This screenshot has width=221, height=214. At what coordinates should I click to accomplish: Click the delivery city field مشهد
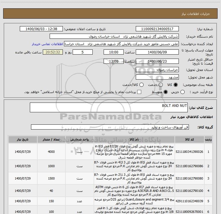coord(157,77)
